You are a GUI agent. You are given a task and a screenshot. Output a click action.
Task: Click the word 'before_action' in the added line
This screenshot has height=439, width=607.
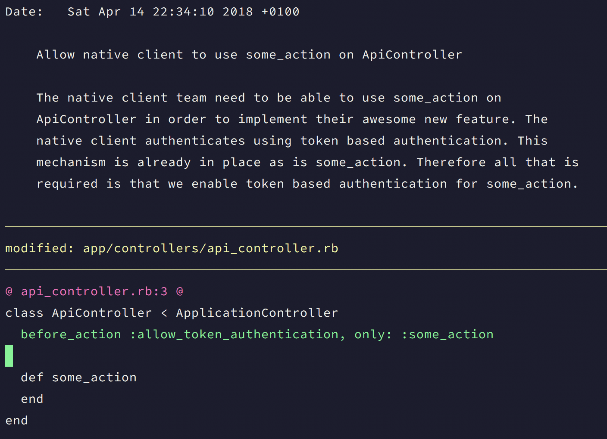coord(71,334)
